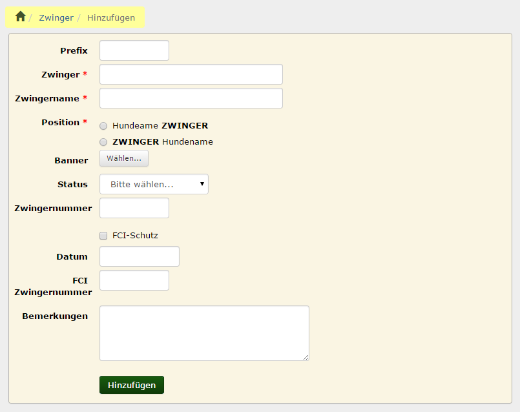Screen dimensions: 520x412
Task: Grab the Bemerkungen textarea resize handle
Action: coord(306,357)
